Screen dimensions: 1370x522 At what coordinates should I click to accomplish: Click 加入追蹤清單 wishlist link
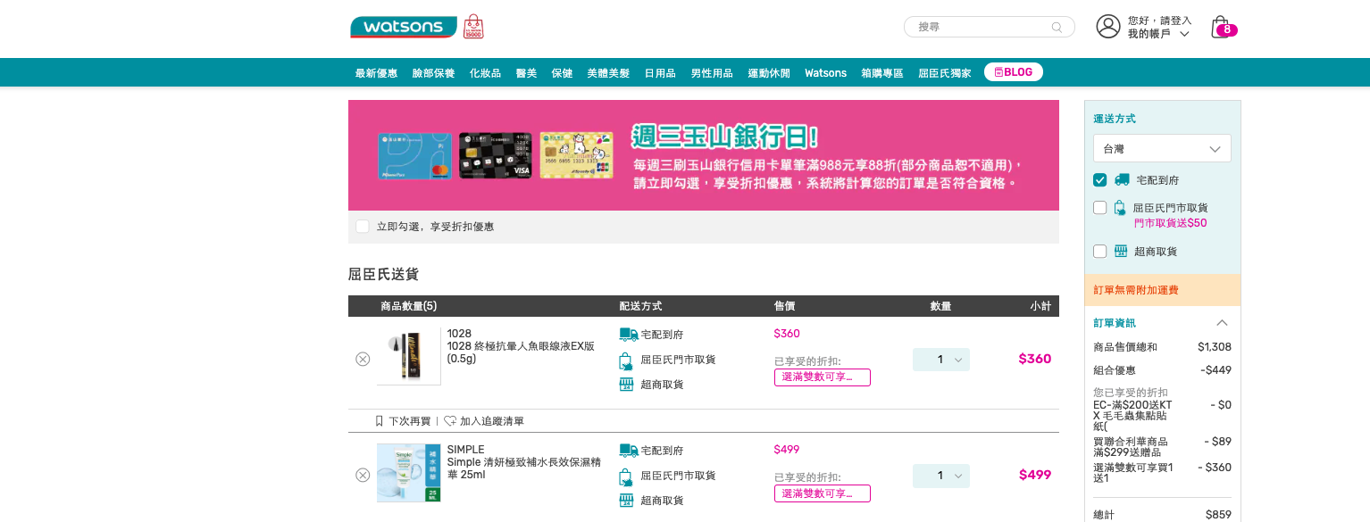point(492,421)
